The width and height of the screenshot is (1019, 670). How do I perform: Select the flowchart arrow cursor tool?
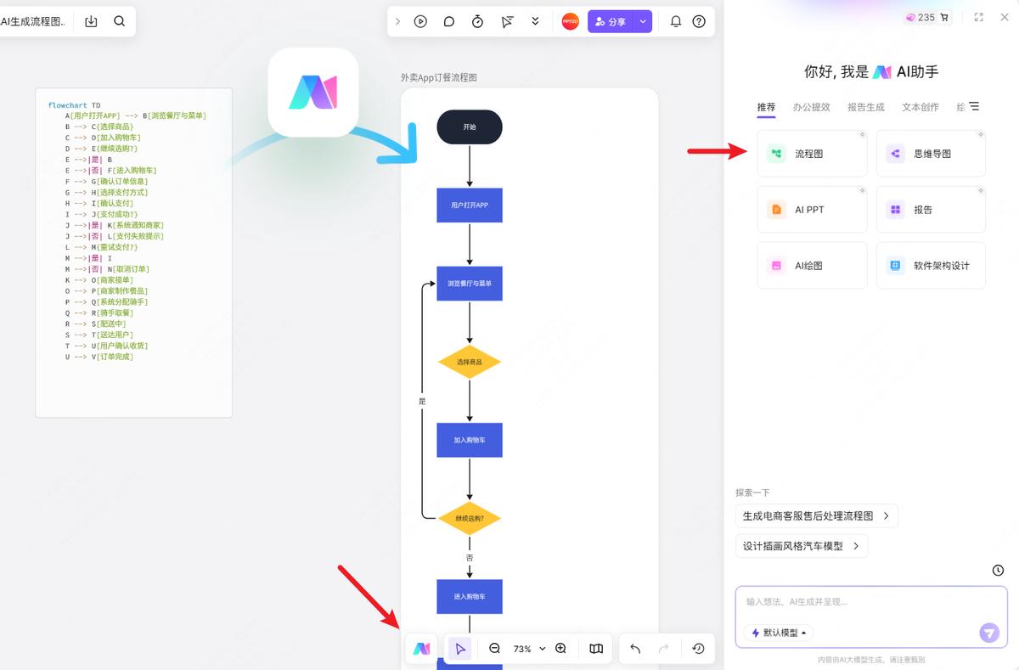459,648
